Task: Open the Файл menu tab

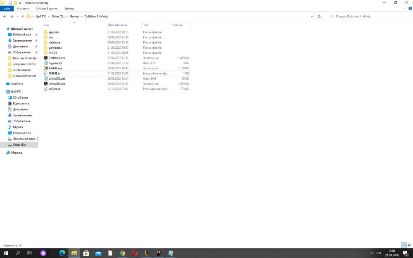Action: click(x=7, y=8)
